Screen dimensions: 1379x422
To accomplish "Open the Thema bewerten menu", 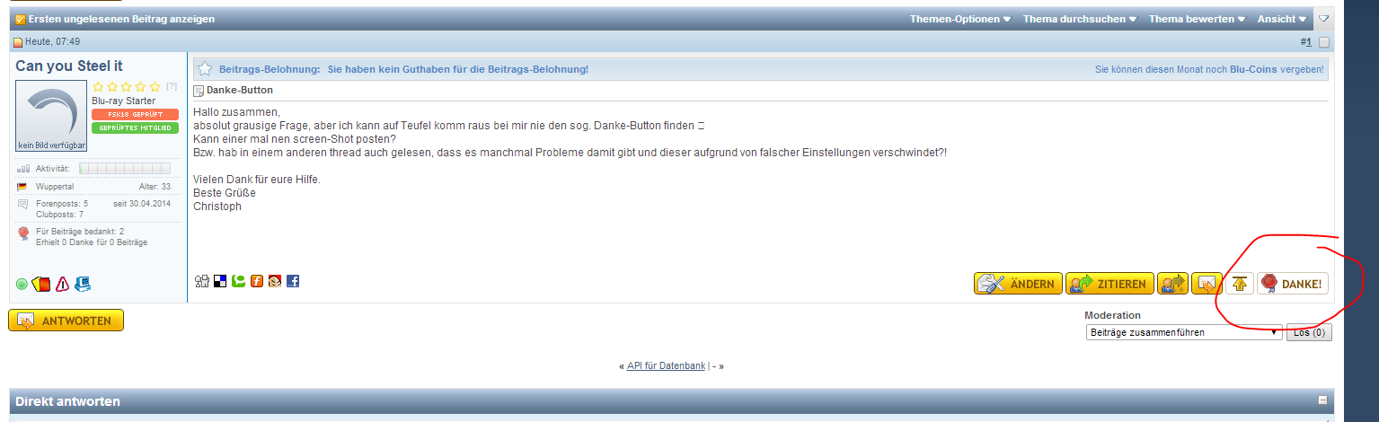I will pos(1197,19).
